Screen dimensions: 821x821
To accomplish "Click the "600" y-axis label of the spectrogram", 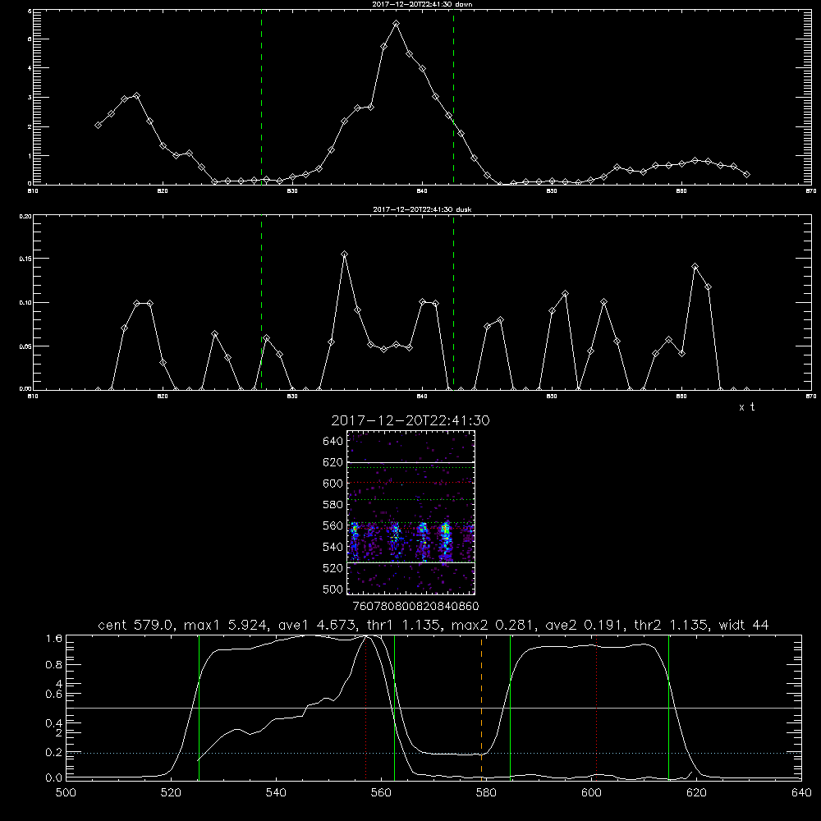I will [333, 484].
